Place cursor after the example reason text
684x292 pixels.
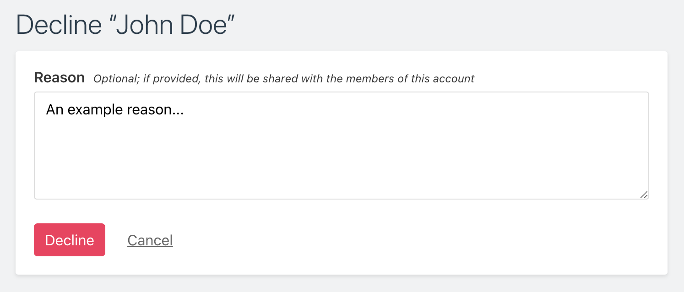(x=185, y=110)
